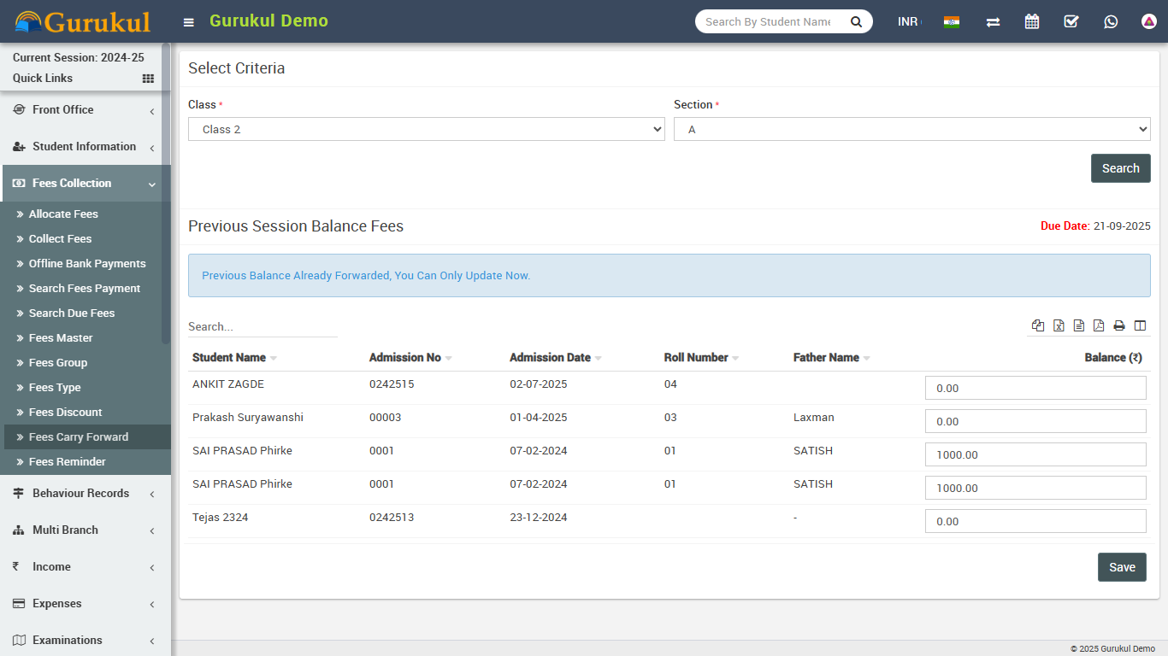The image size is (1168, 656).
Task: Open the WhatsApp icon in the header
Action: [1111, 21]
